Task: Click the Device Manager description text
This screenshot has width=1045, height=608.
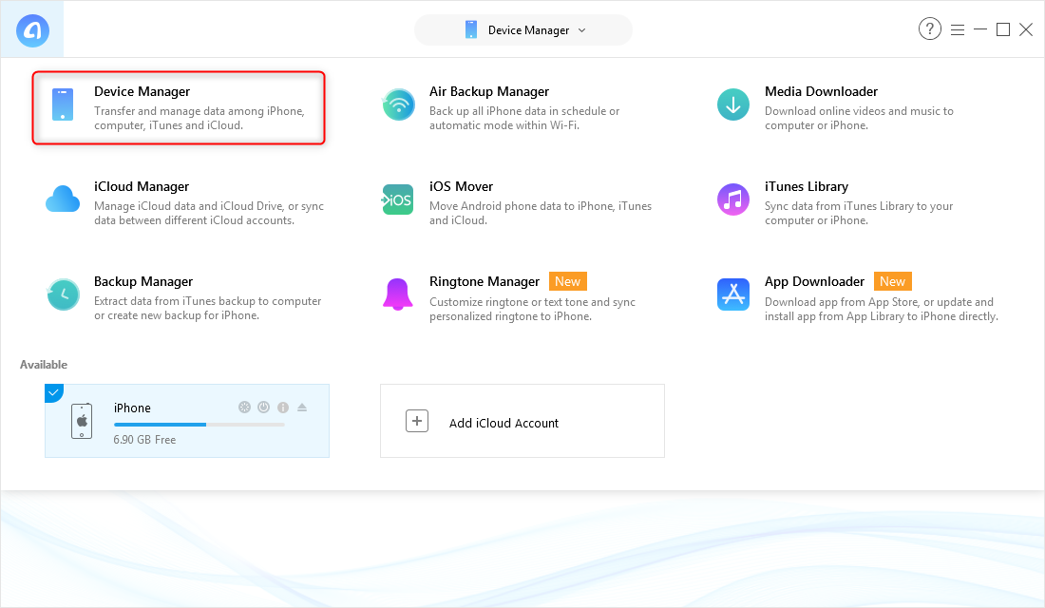Action: pos(199,118)
